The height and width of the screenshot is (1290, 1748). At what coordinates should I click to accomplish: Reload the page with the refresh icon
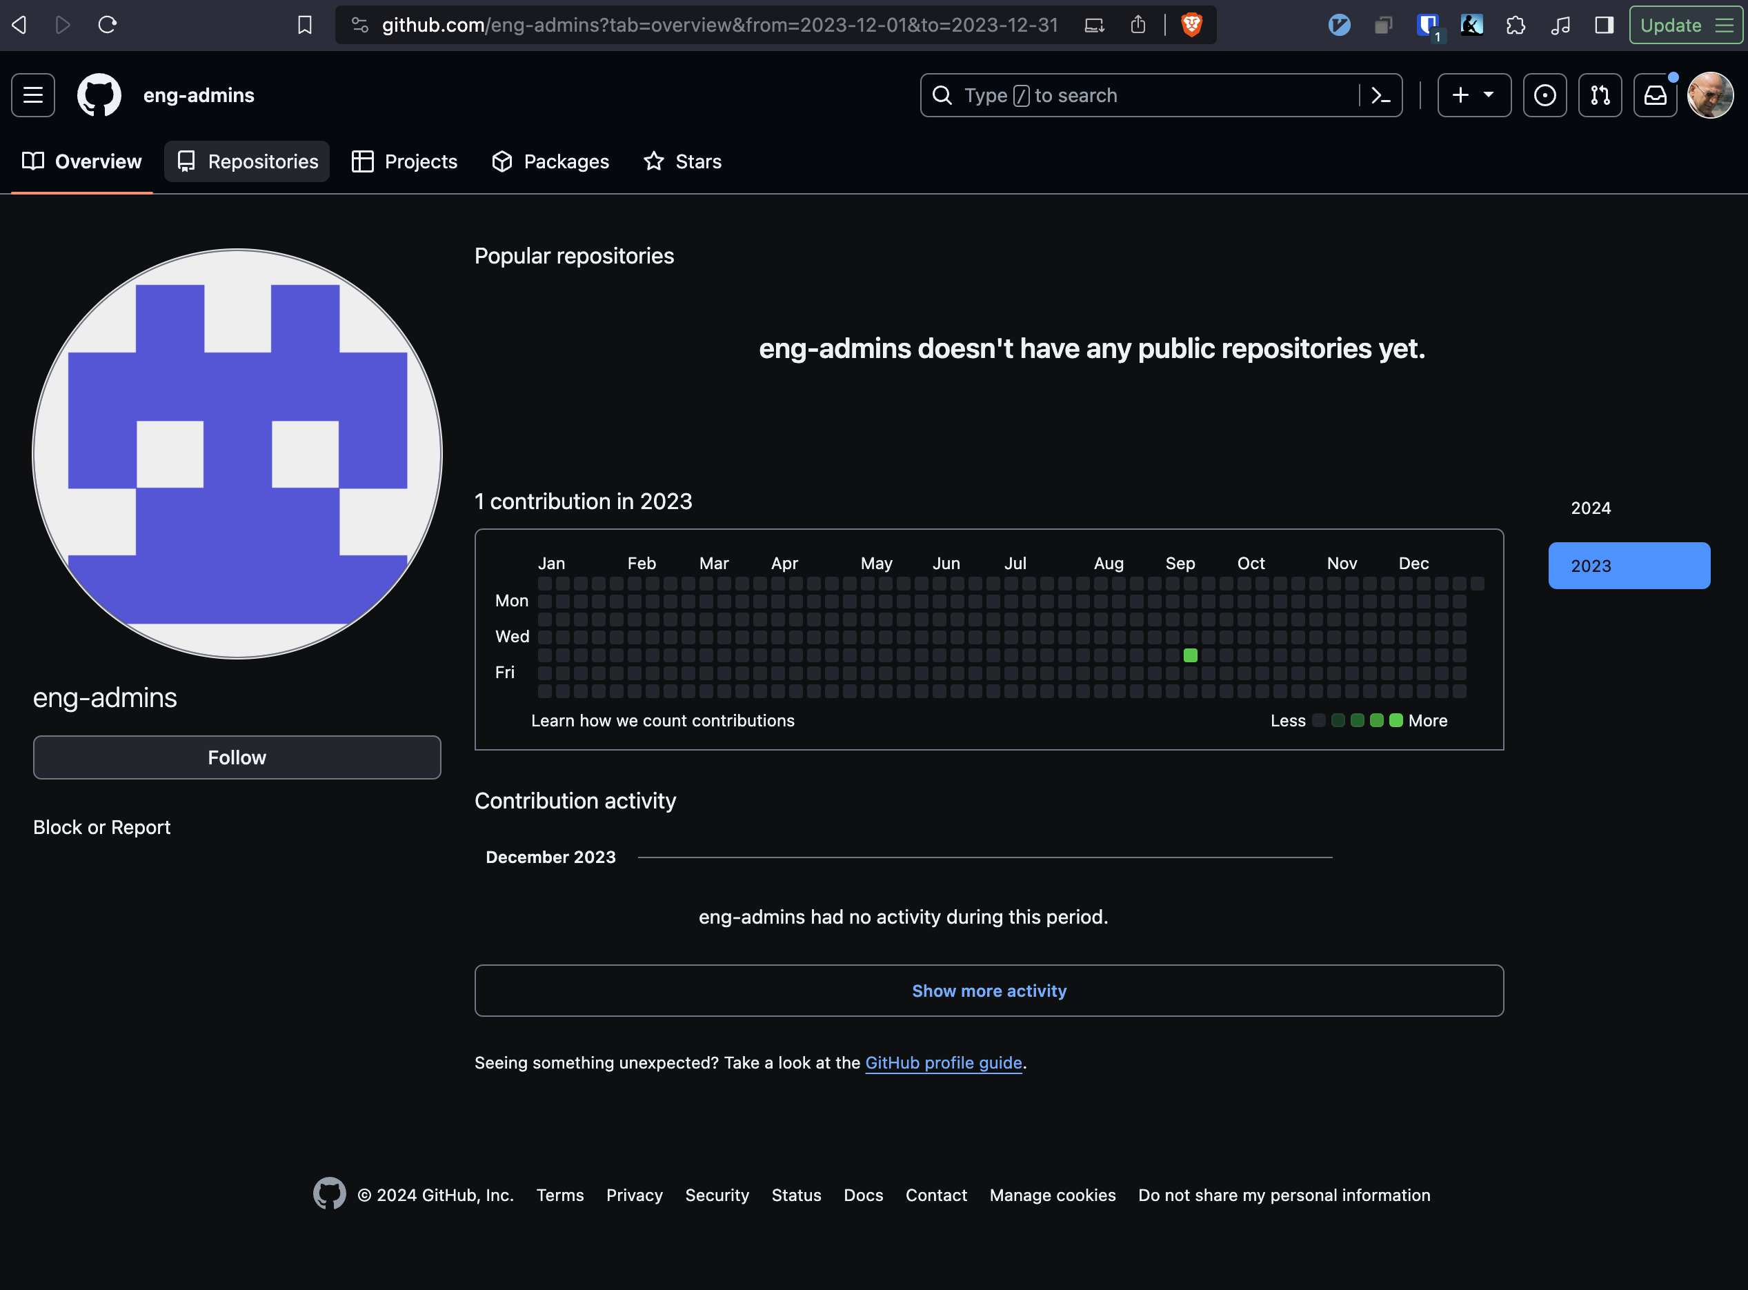107,25
